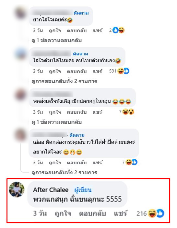Share the After Chalee comment via แชร์
Image resolution: width=177 pixels, height=228 pixels.
point(121,213)
